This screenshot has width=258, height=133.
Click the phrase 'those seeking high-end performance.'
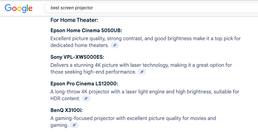click(x=93, y=72)
